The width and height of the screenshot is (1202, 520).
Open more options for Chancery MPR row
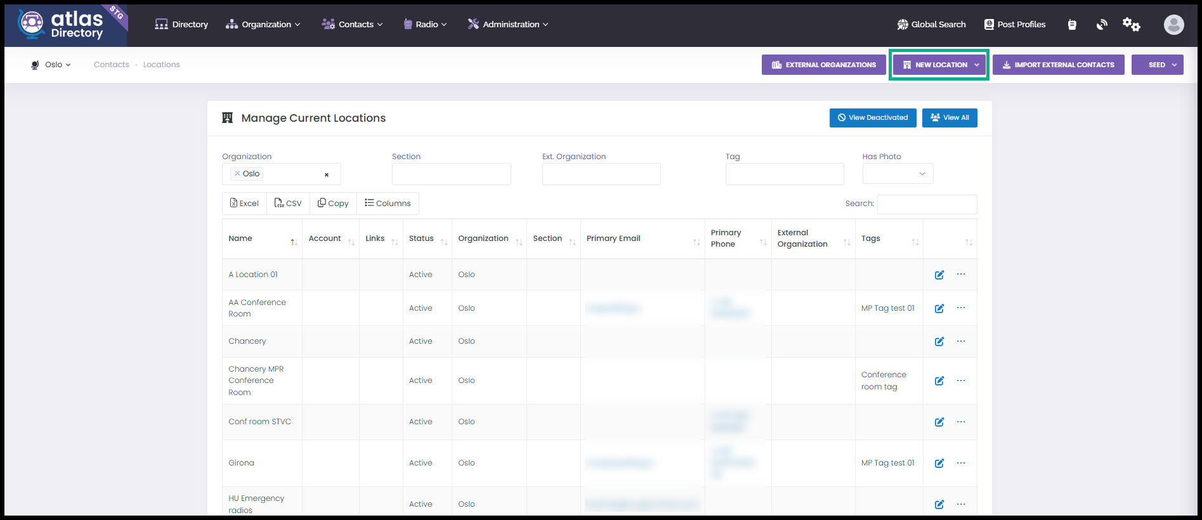961,380
